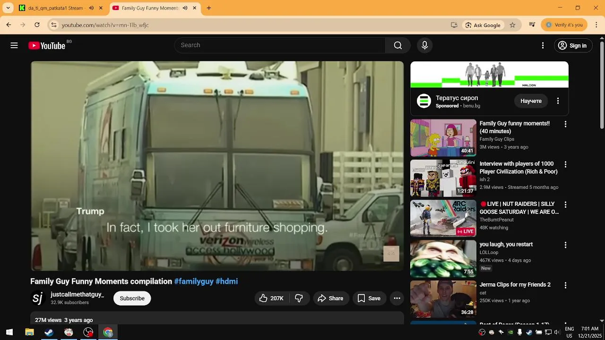The width and height of the screenshot is (605, 340).
Task: Click the channel watermark in the video corner
Action: coord(391,254)
